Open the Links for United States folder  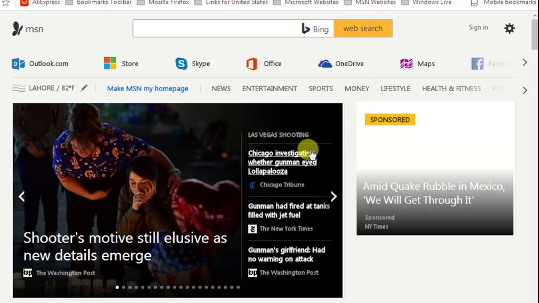(232, 3)
